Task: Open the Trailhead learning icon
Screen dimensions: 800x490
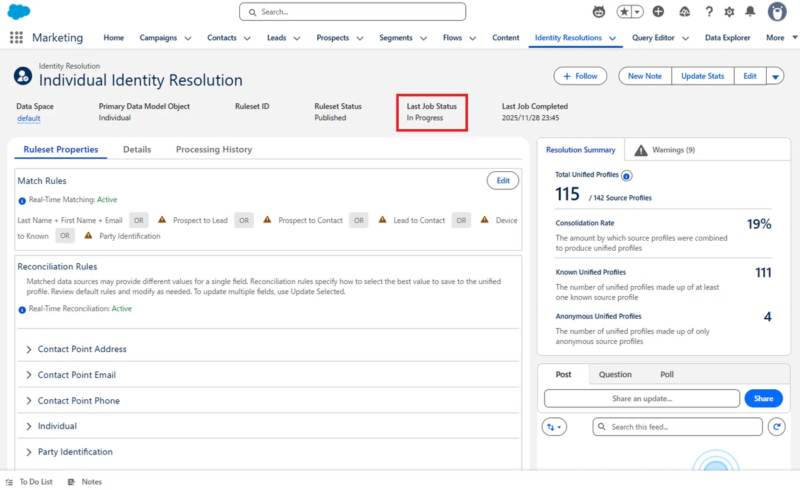Action: [x=685, y=11]
